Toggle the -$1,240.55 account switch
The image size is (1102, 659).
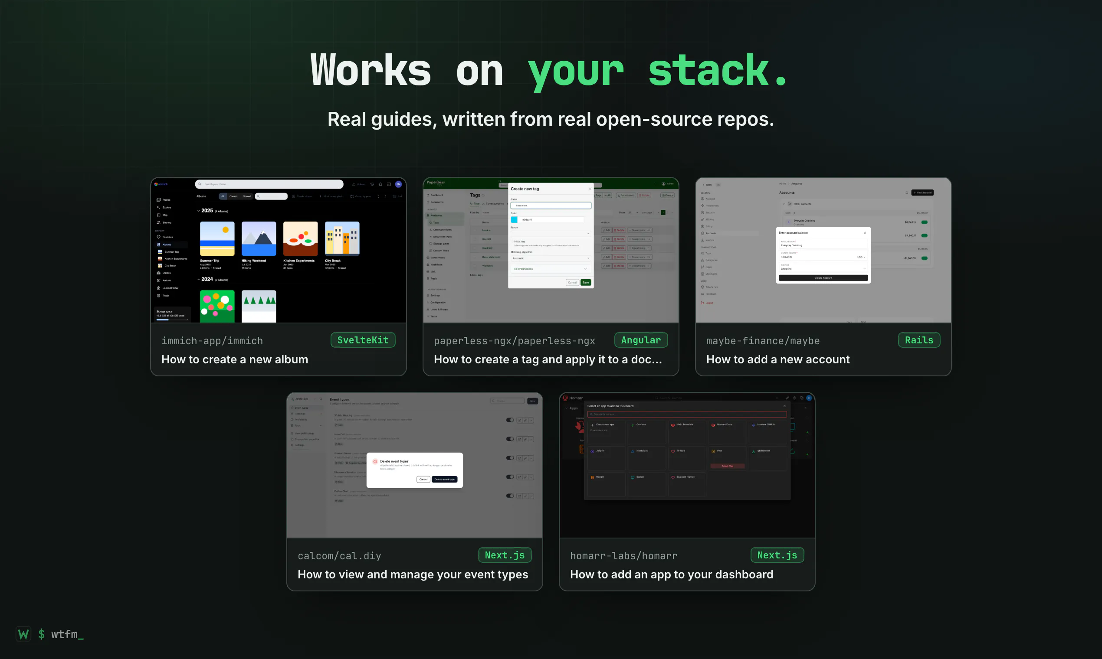coord(924,258)
